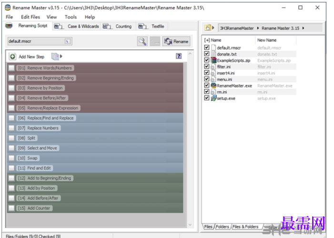Screen dimensions: 334x238
Task: Uncheck the setup.exe checkbox
Action: 207,98
